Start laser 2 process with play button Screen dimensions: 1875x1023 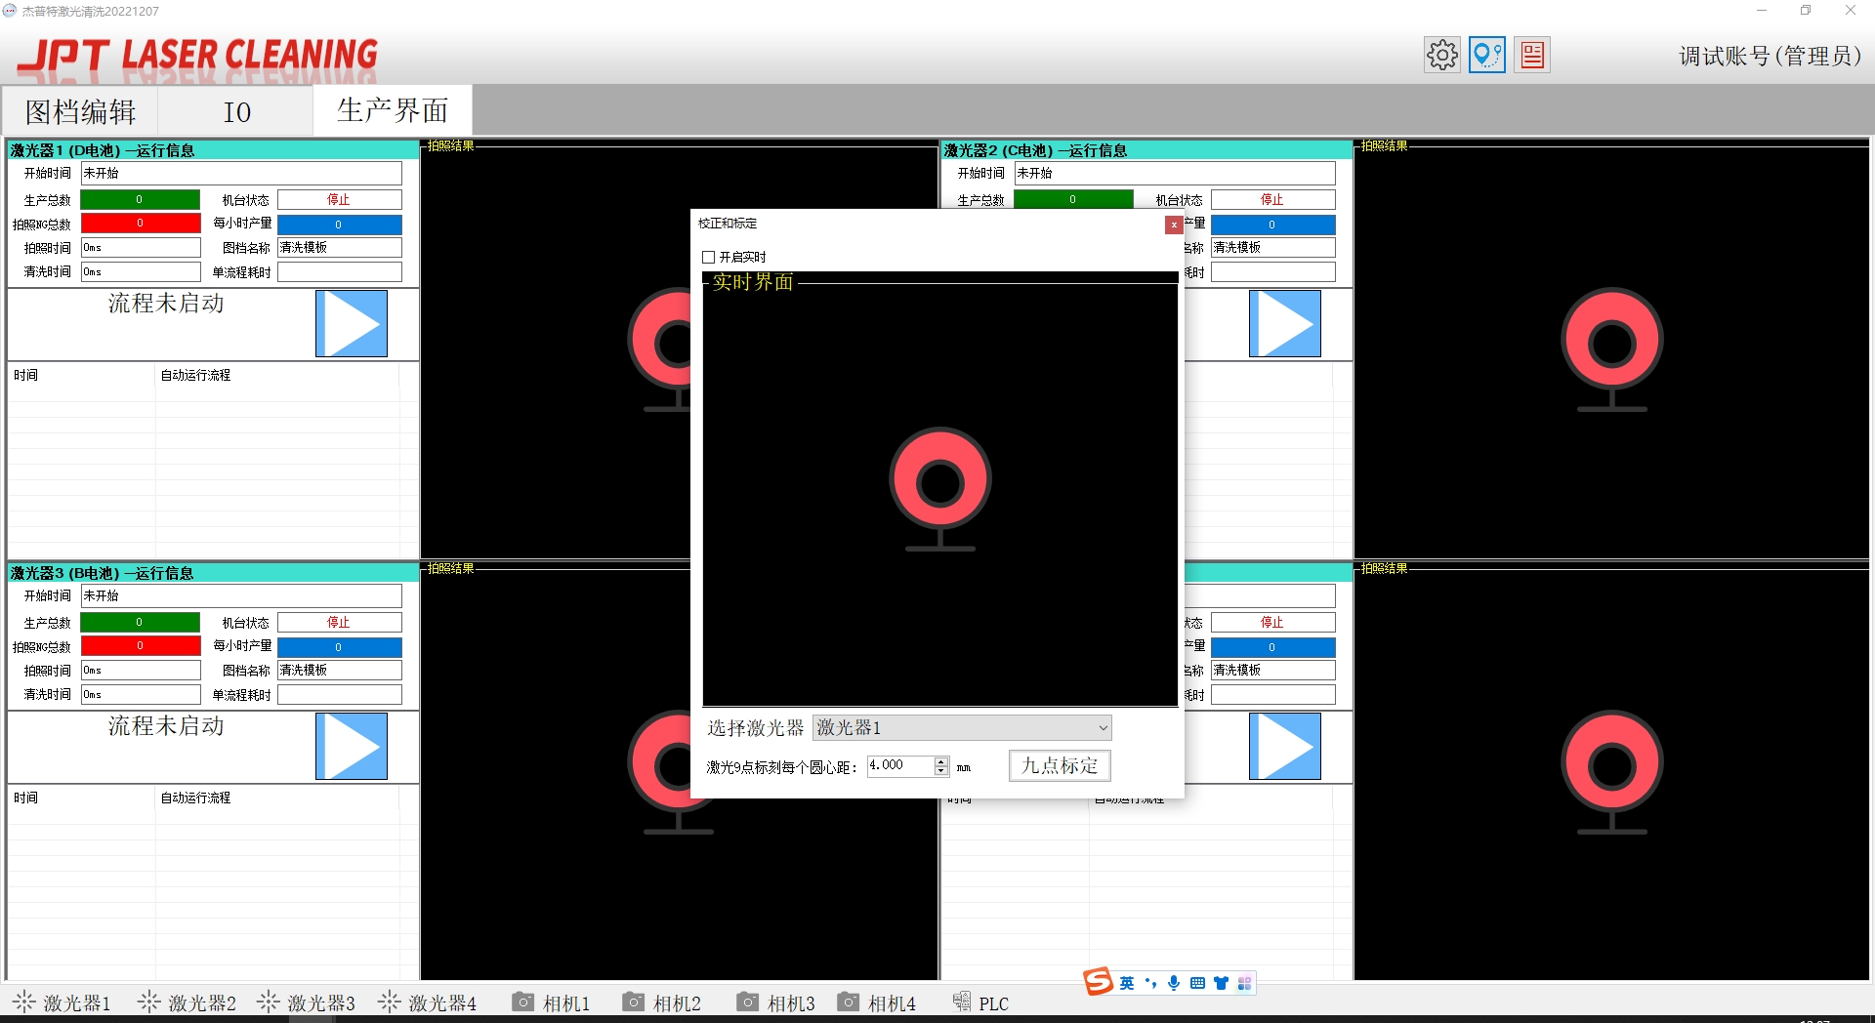[1285, 323]
